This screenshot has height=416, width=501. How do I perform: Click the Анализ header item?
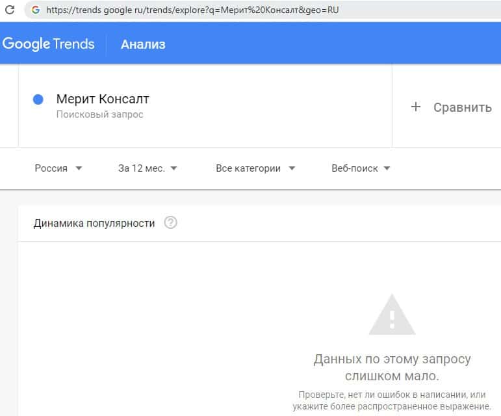pyautogui.click(x=143, y=44)
